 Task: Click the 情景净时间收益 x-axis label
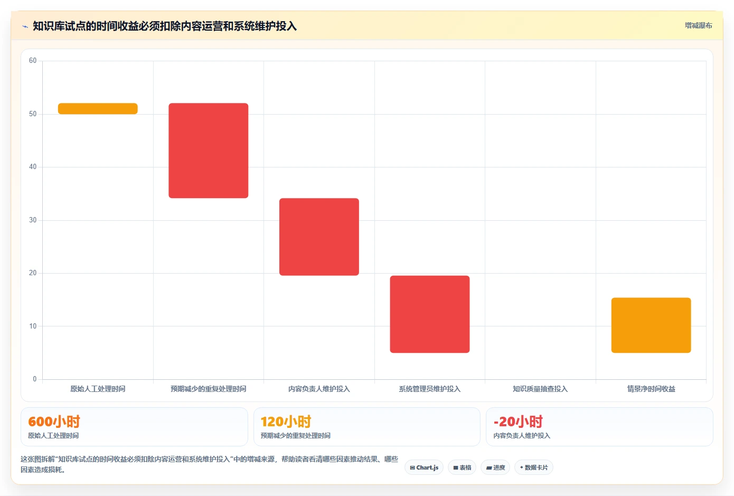pyautogui.click(x=651, y=389)
